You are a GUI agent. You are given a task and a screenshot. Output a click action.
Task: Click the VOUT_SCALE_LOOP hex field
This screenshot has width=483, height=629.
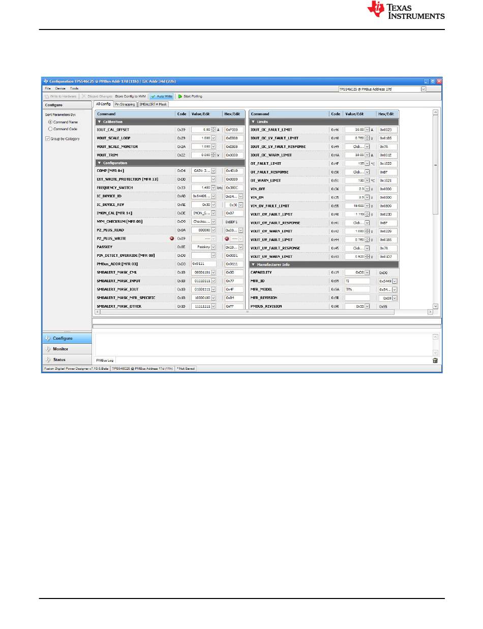234,138
